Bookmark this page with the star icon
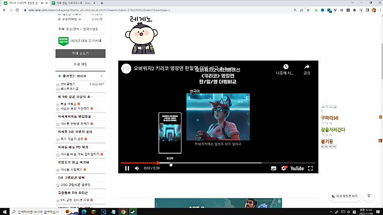 click(x=308, y=10)
